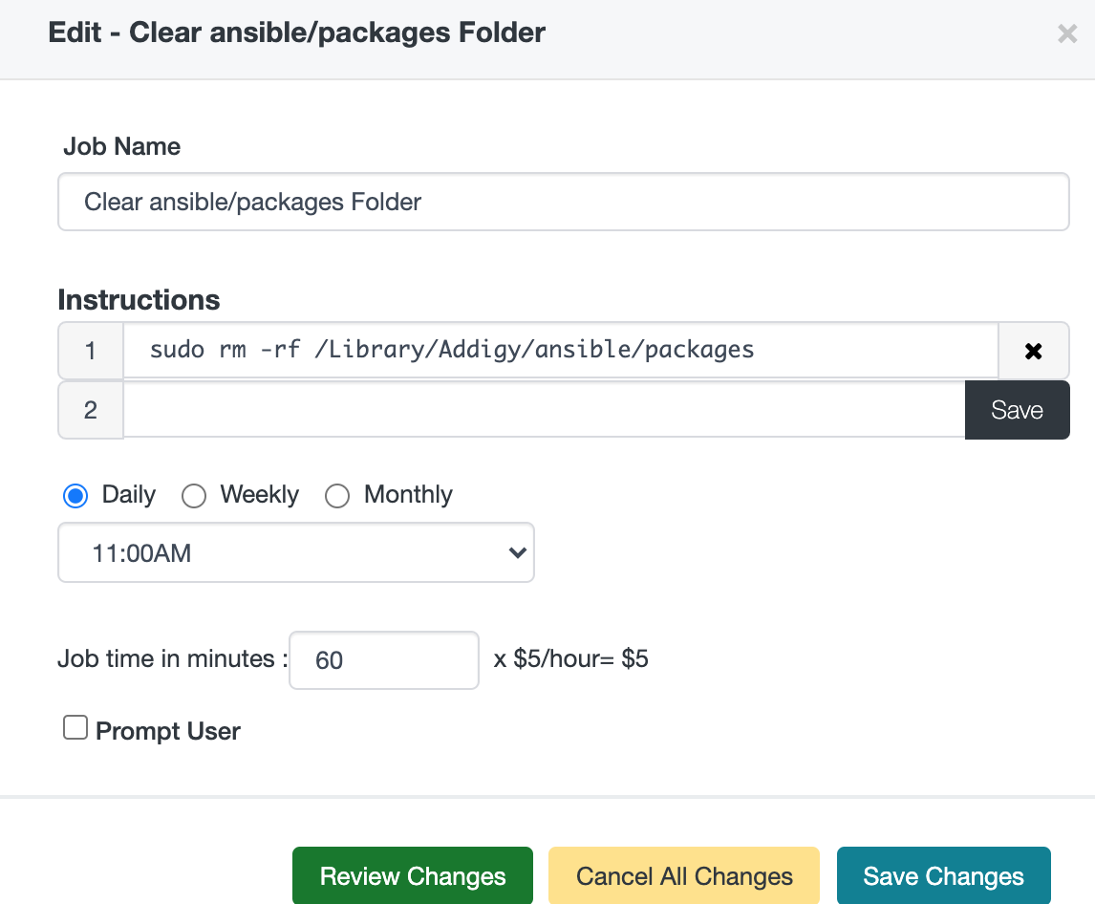Click the line number 1 box
1095x904 pixels.
(91, 351)
